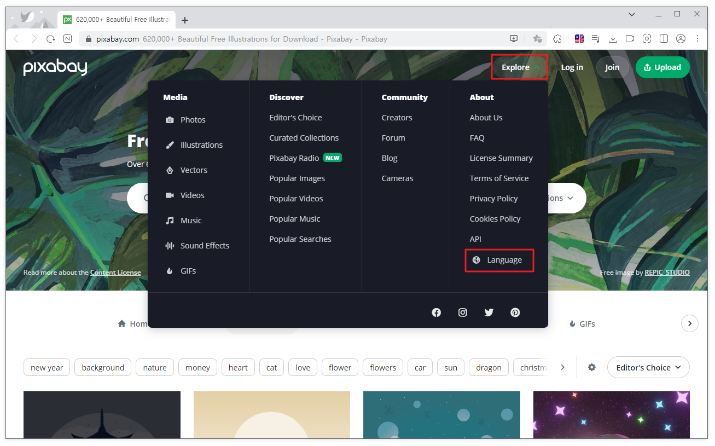Select Popular Images menu item

[x=297, y=178]
